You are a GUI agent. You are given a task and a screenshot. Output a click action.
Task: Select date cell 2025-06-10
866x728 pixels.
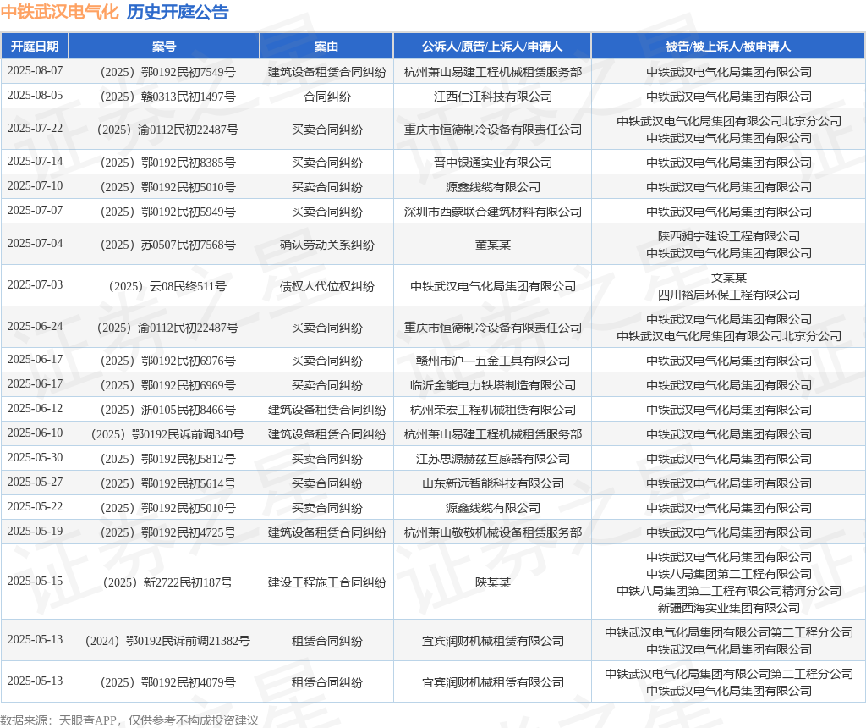pyautogui.click(x=35, y=433)
